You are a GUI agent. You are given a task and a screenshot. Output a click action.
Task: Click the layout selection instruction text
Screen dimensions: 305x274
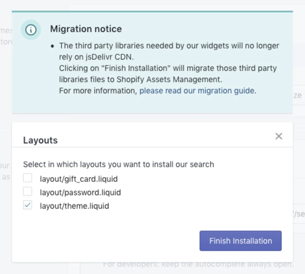[x=118, y=164]
